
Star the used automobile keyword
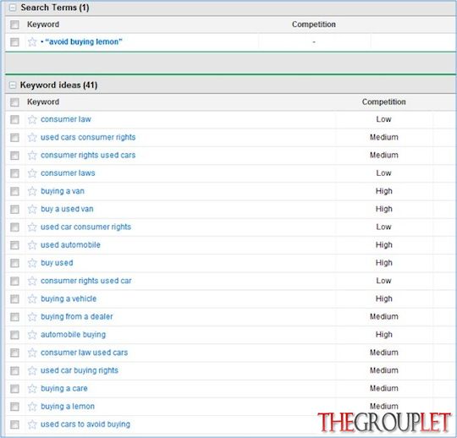coord(32,245)
